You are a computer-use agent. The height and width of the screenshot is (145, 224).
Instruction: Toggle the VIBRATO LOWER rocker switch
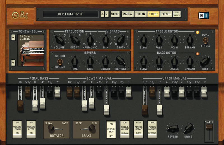[x=17, y=129]
